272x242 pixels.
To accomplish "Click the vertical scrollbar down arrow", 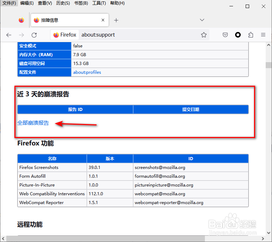I will pos(269,233).
